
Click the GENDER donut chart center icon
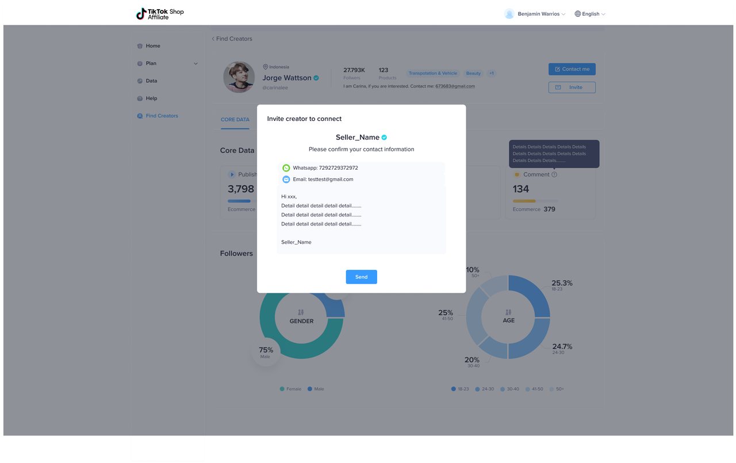click(301, 312)
